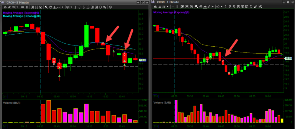Click the horizontal lines icon in 5 Minute toolbar
The width and height of the screenshot is (295, 129).
(23, 7)
